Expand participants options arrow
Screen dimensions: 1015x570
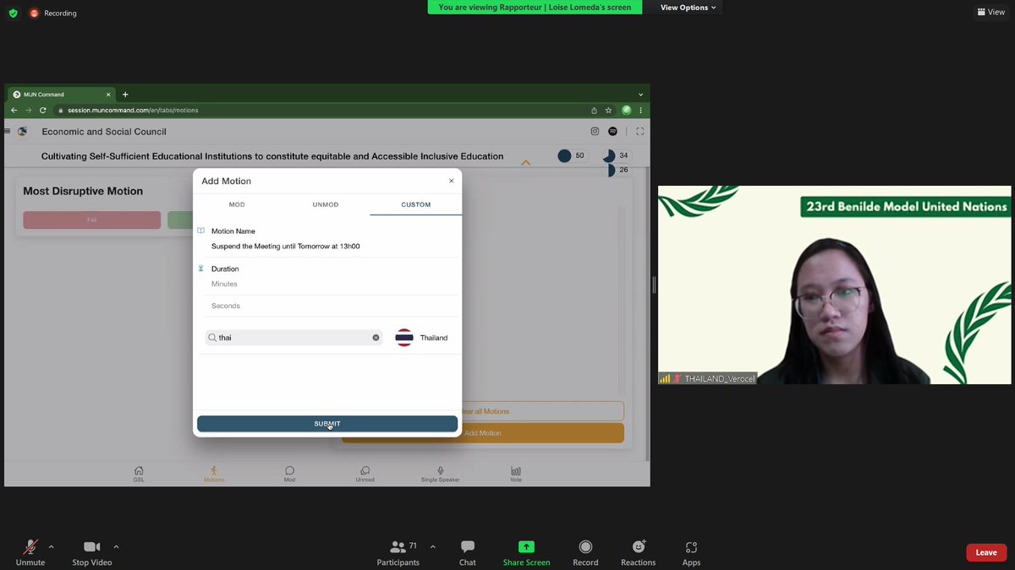tap(432, 546)
